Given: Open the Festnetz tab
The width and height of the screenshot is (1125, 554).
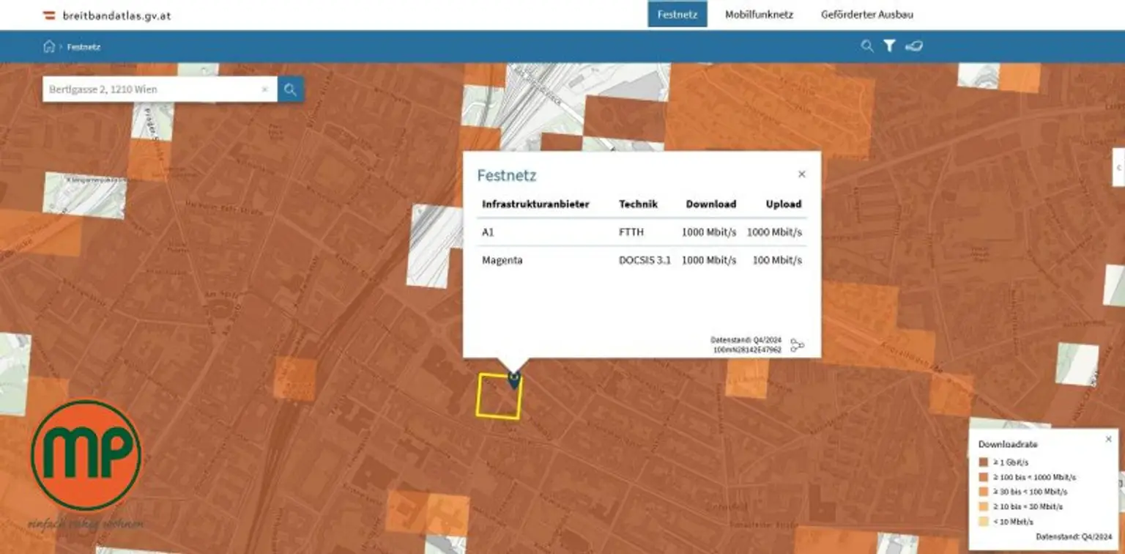Looking at the screenshot, I should pos(677,15).
